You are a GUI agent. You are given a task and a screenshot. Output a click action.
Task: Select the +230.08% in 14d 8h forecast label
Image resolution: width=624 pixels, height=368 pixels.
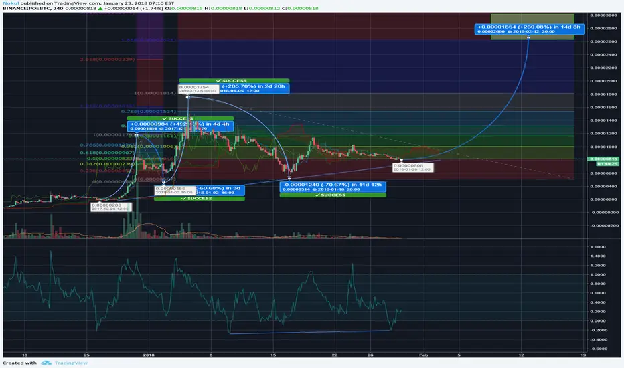pyautogui.click(x=530, y=29)
